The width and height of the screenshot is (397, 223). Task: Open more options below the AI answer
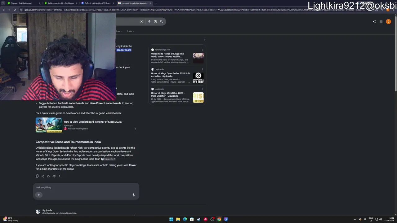coord(60,176)
